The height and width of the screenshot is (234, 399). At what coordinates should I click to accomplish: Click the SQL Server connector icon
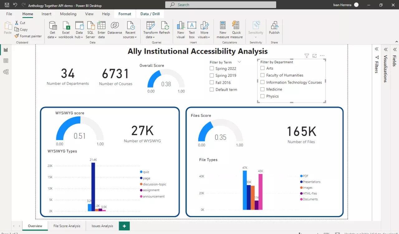90,28
